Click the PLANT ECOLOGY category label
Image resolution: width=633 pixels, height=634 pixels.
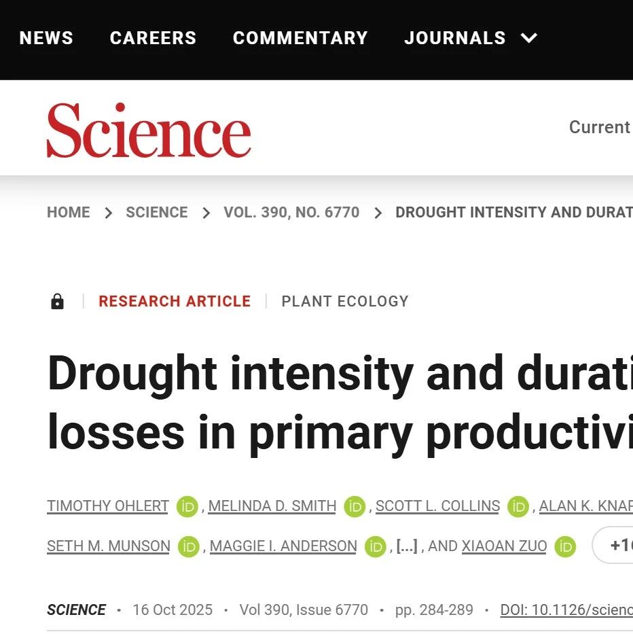click(x=345, y=301)
